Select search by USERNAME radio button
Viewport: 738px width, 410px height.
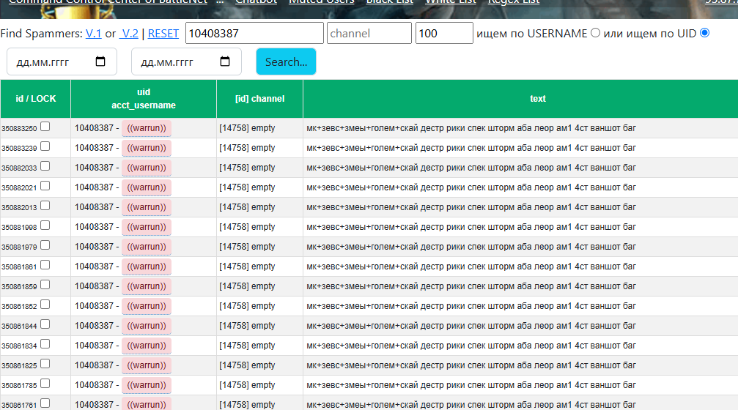point(595,33)
